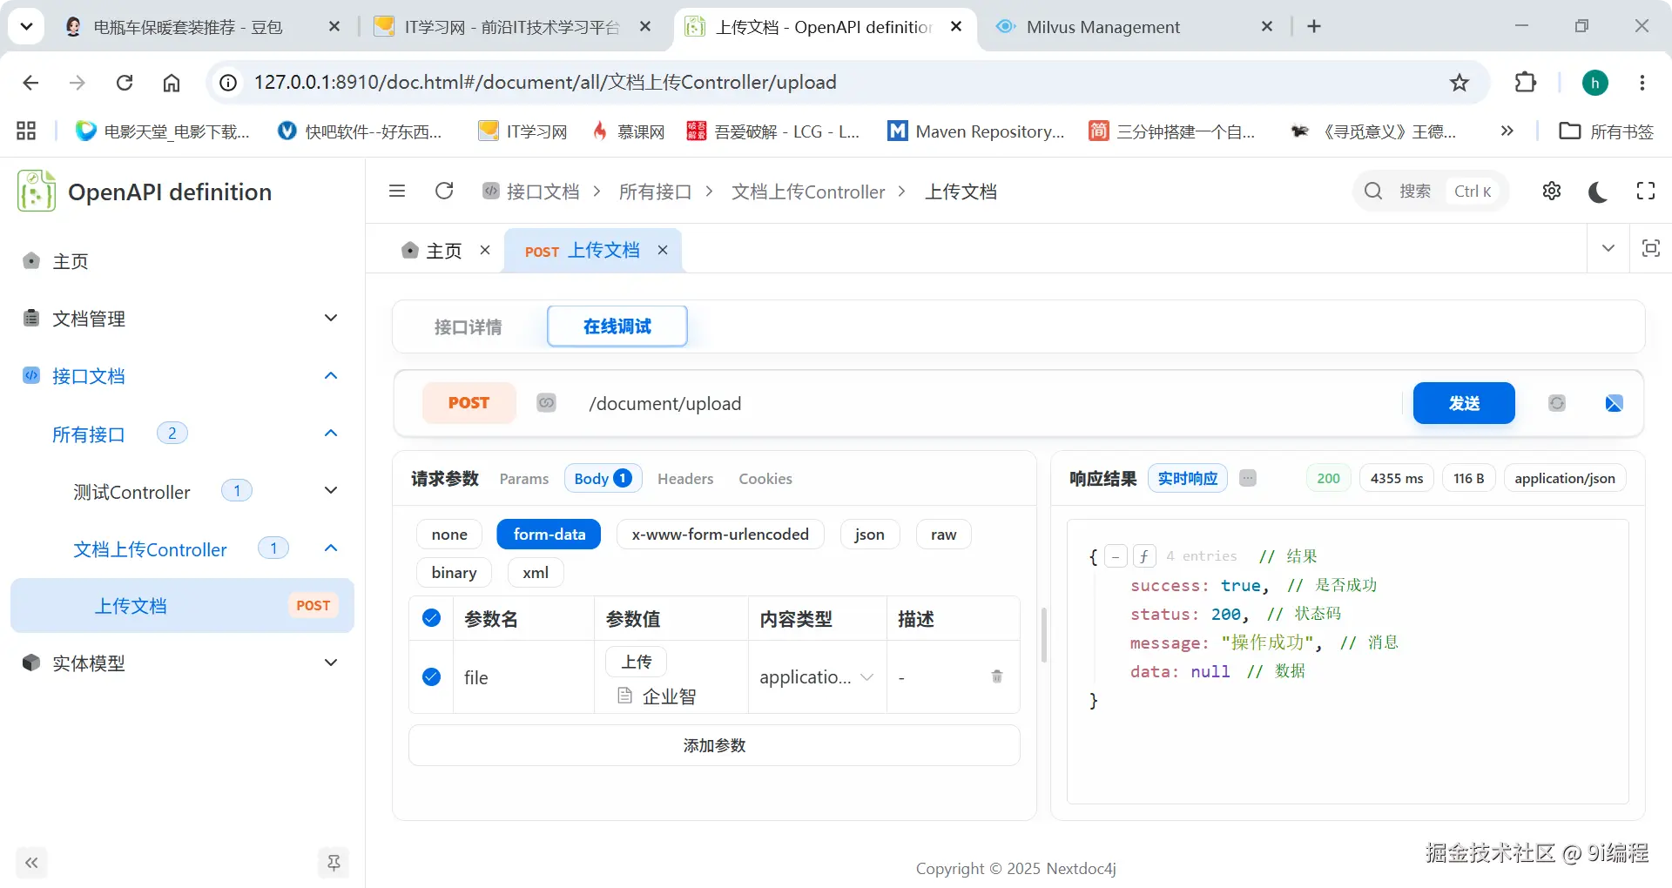
Task: Open Body request tab
Action: (x=603, y=478)
